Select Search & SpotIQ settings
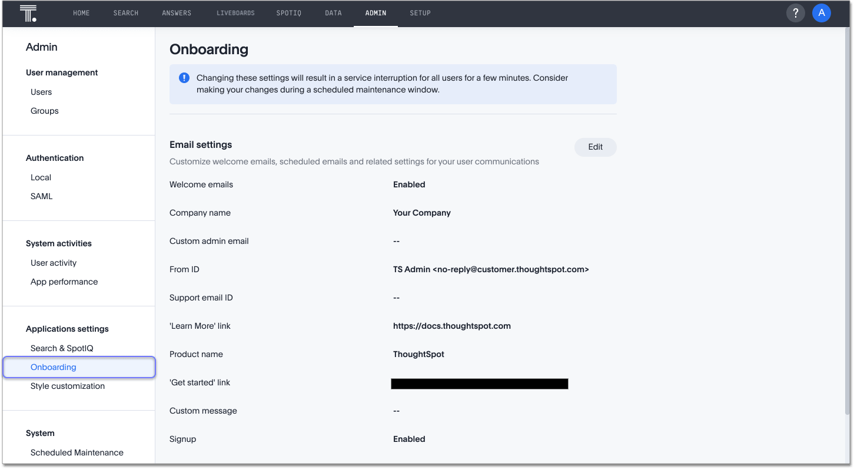The image size is (854, 469). [x=61, y=348]
